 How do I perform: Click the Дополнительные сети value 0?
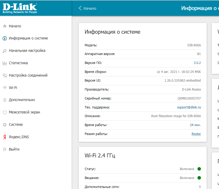(200, 187)
